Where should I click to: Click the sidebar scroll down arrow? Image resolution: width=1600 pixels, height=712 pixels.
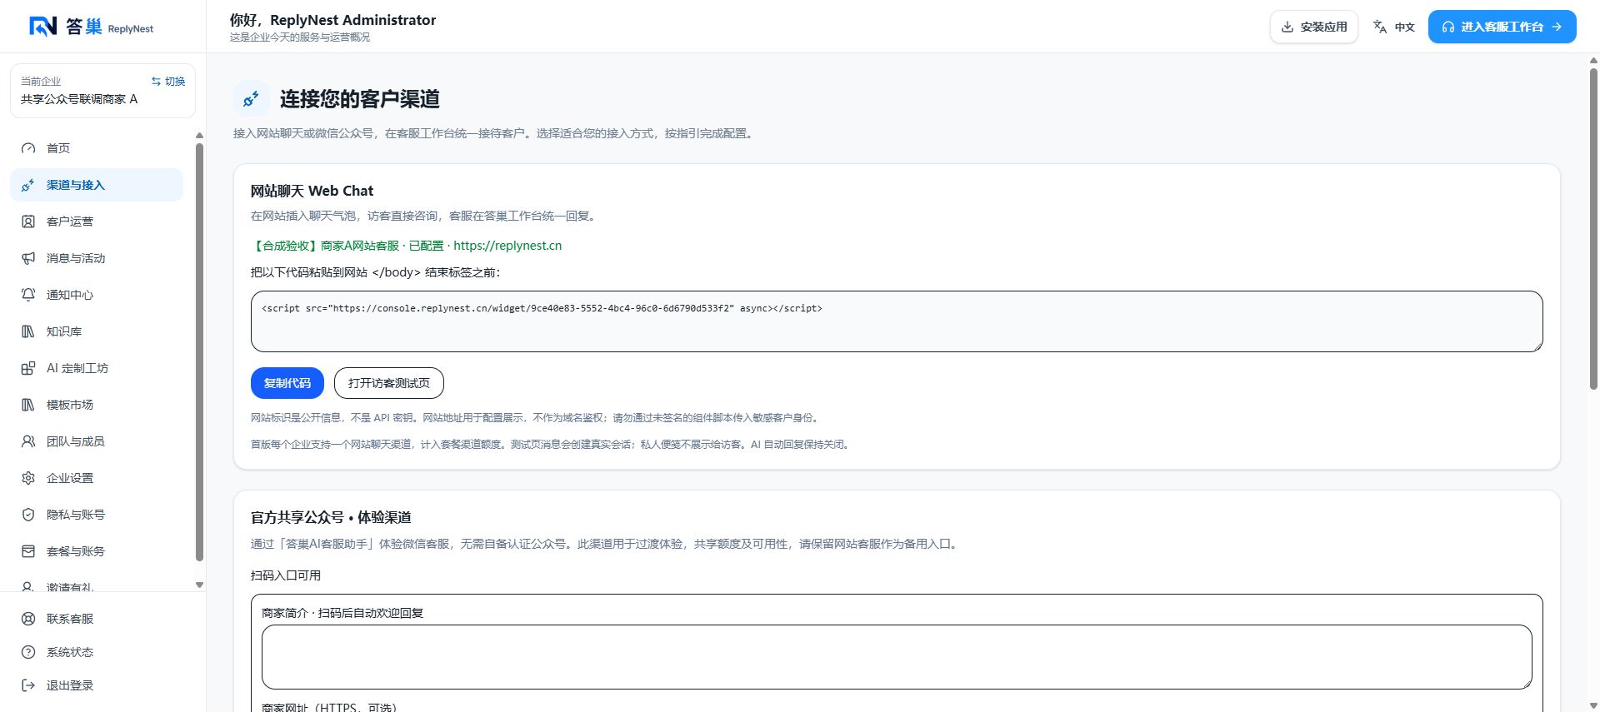(199, 585)
